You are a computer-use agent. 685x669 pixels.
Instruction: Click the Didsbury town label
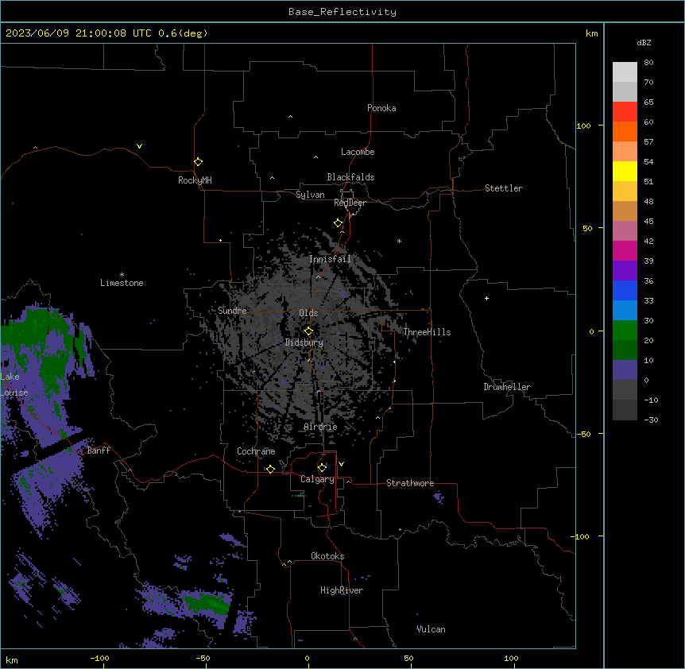pos(304,342)
